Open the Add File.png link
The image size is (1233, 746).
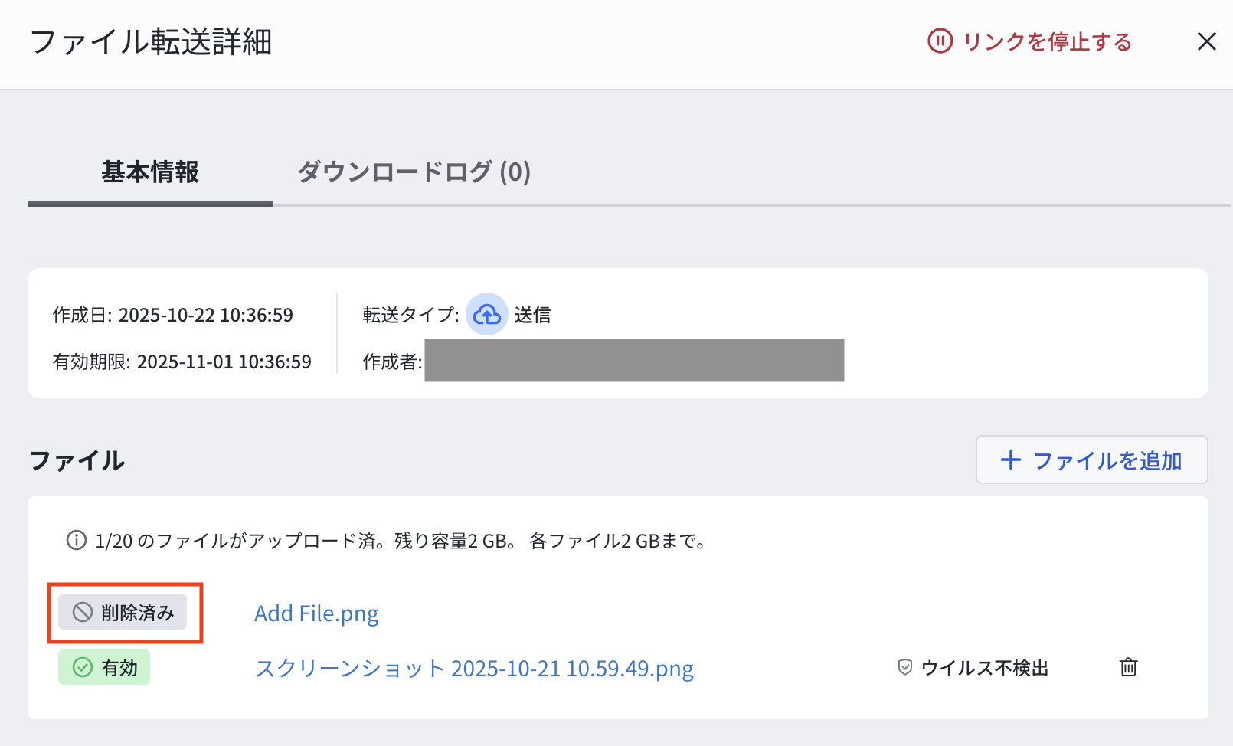(316, 613)
